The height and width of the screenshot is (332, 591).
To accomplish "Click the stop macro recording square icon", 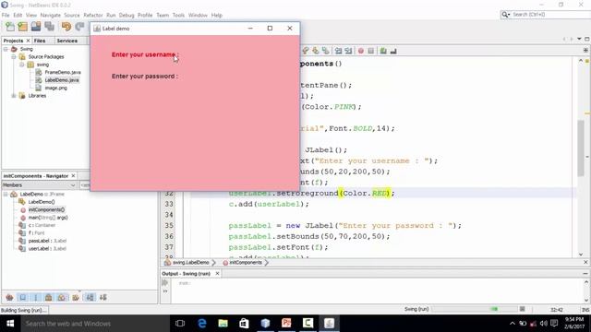I will [x=371, y=51].
